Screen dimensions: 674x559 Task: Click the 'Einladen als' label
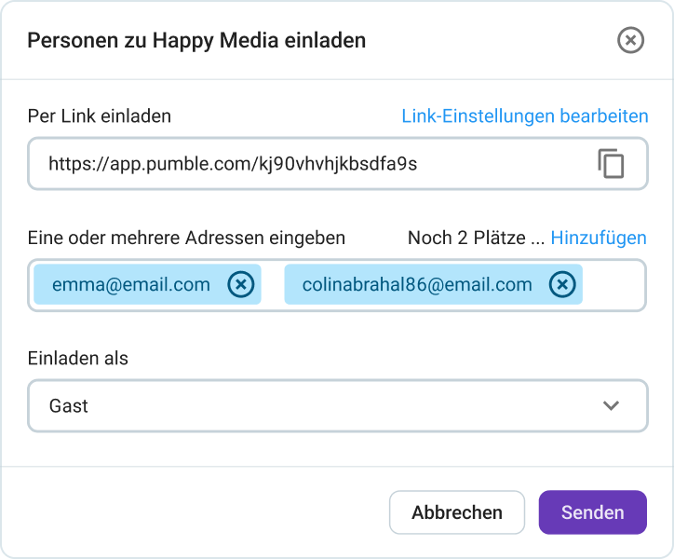tap(78, 359)
